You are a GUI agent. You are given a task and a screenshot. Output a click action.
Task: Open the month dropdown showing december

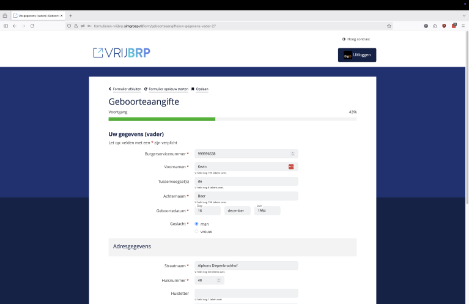pyautogui.click(x=237, y=210)
